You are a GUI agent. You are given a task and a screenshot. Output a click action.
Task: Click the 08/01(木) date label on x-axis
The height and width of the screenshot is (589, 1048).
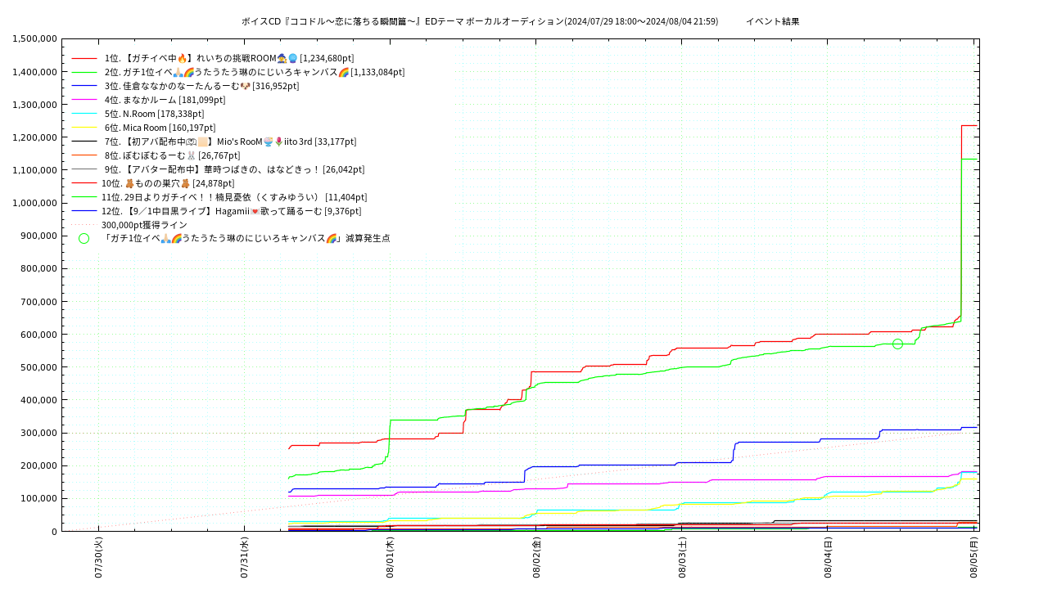[390, 558]
